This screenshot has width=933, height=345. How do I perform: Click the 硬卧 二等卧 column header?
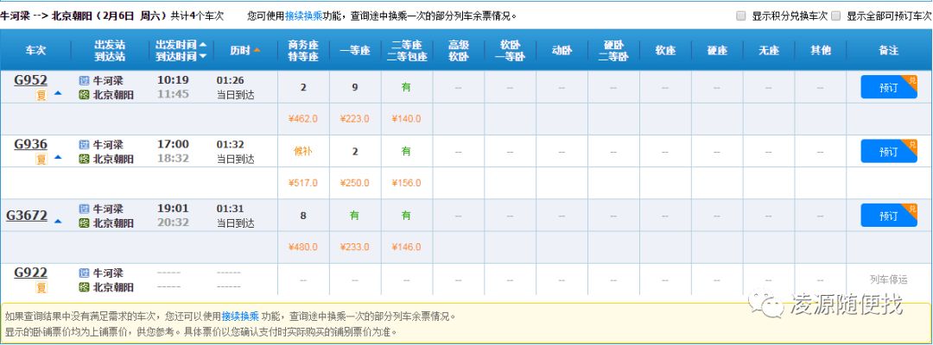point(614,51)
